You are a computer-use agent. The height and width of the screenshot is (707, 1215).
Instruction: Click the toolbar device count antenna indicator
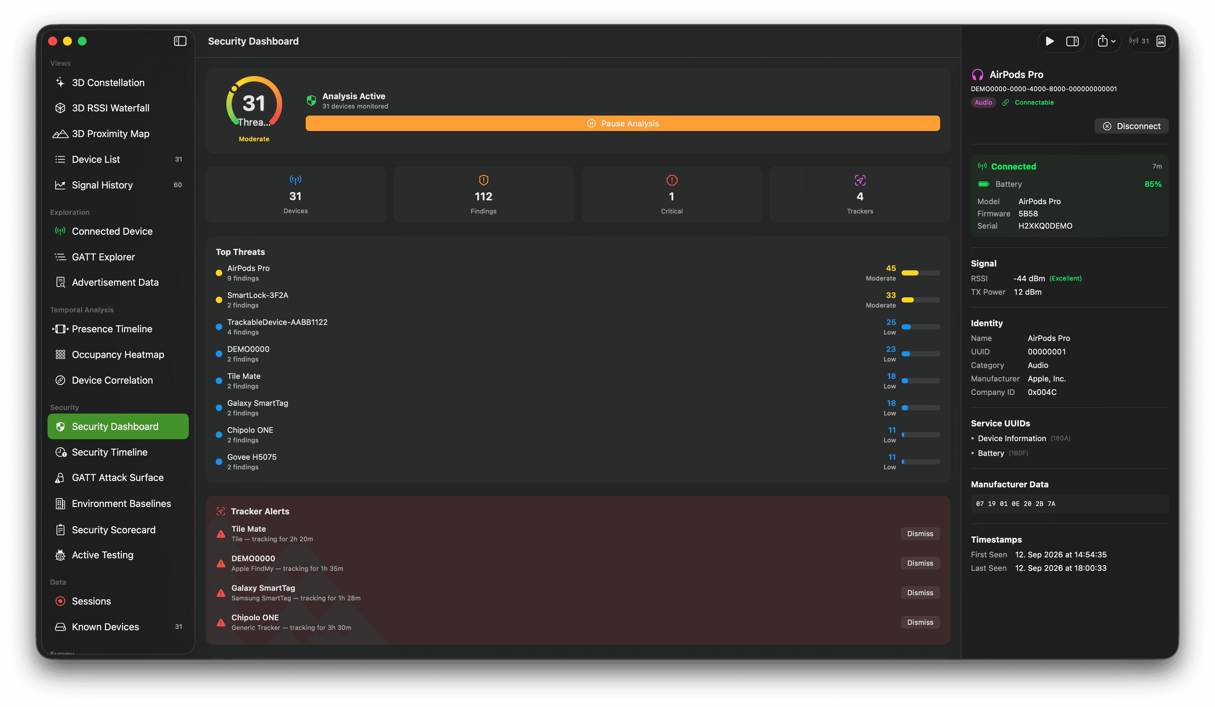click(x=1139, y=41)
